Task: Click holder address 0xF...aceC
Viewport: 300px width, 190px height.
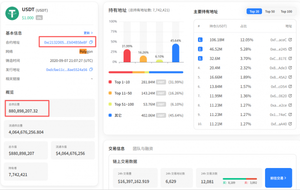Action: 278,40
